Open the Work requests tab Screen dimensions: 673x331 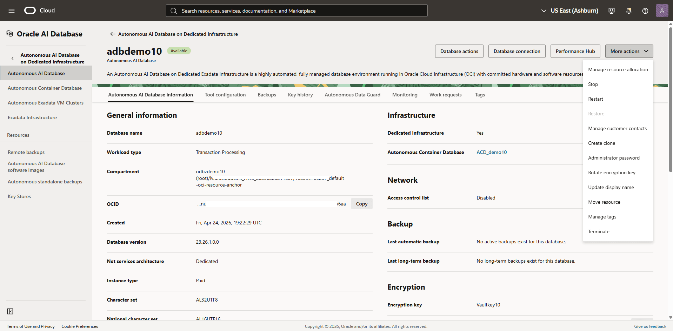[x=446, y=95]
